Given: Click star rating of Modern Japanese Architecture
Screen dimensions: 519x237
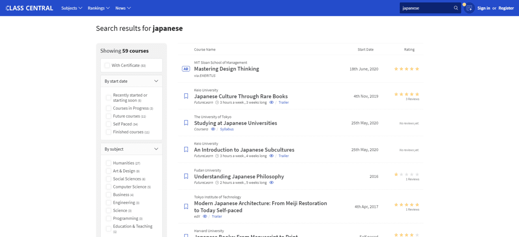Looking at the screenshot, I should (407, 205).
